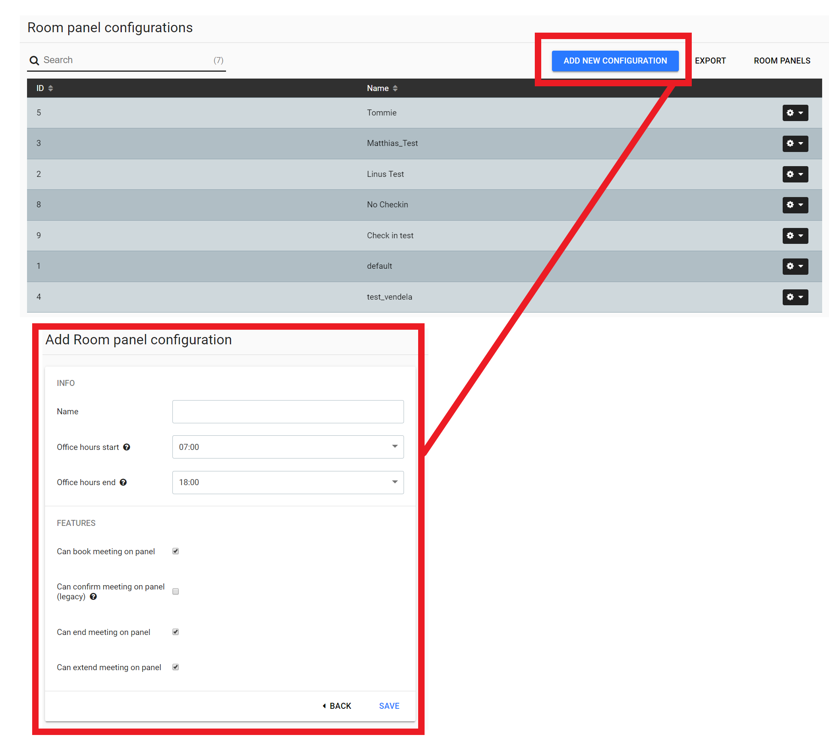
Task: Click ID cell 8 in No Checkin row
Action: [39, 204]
